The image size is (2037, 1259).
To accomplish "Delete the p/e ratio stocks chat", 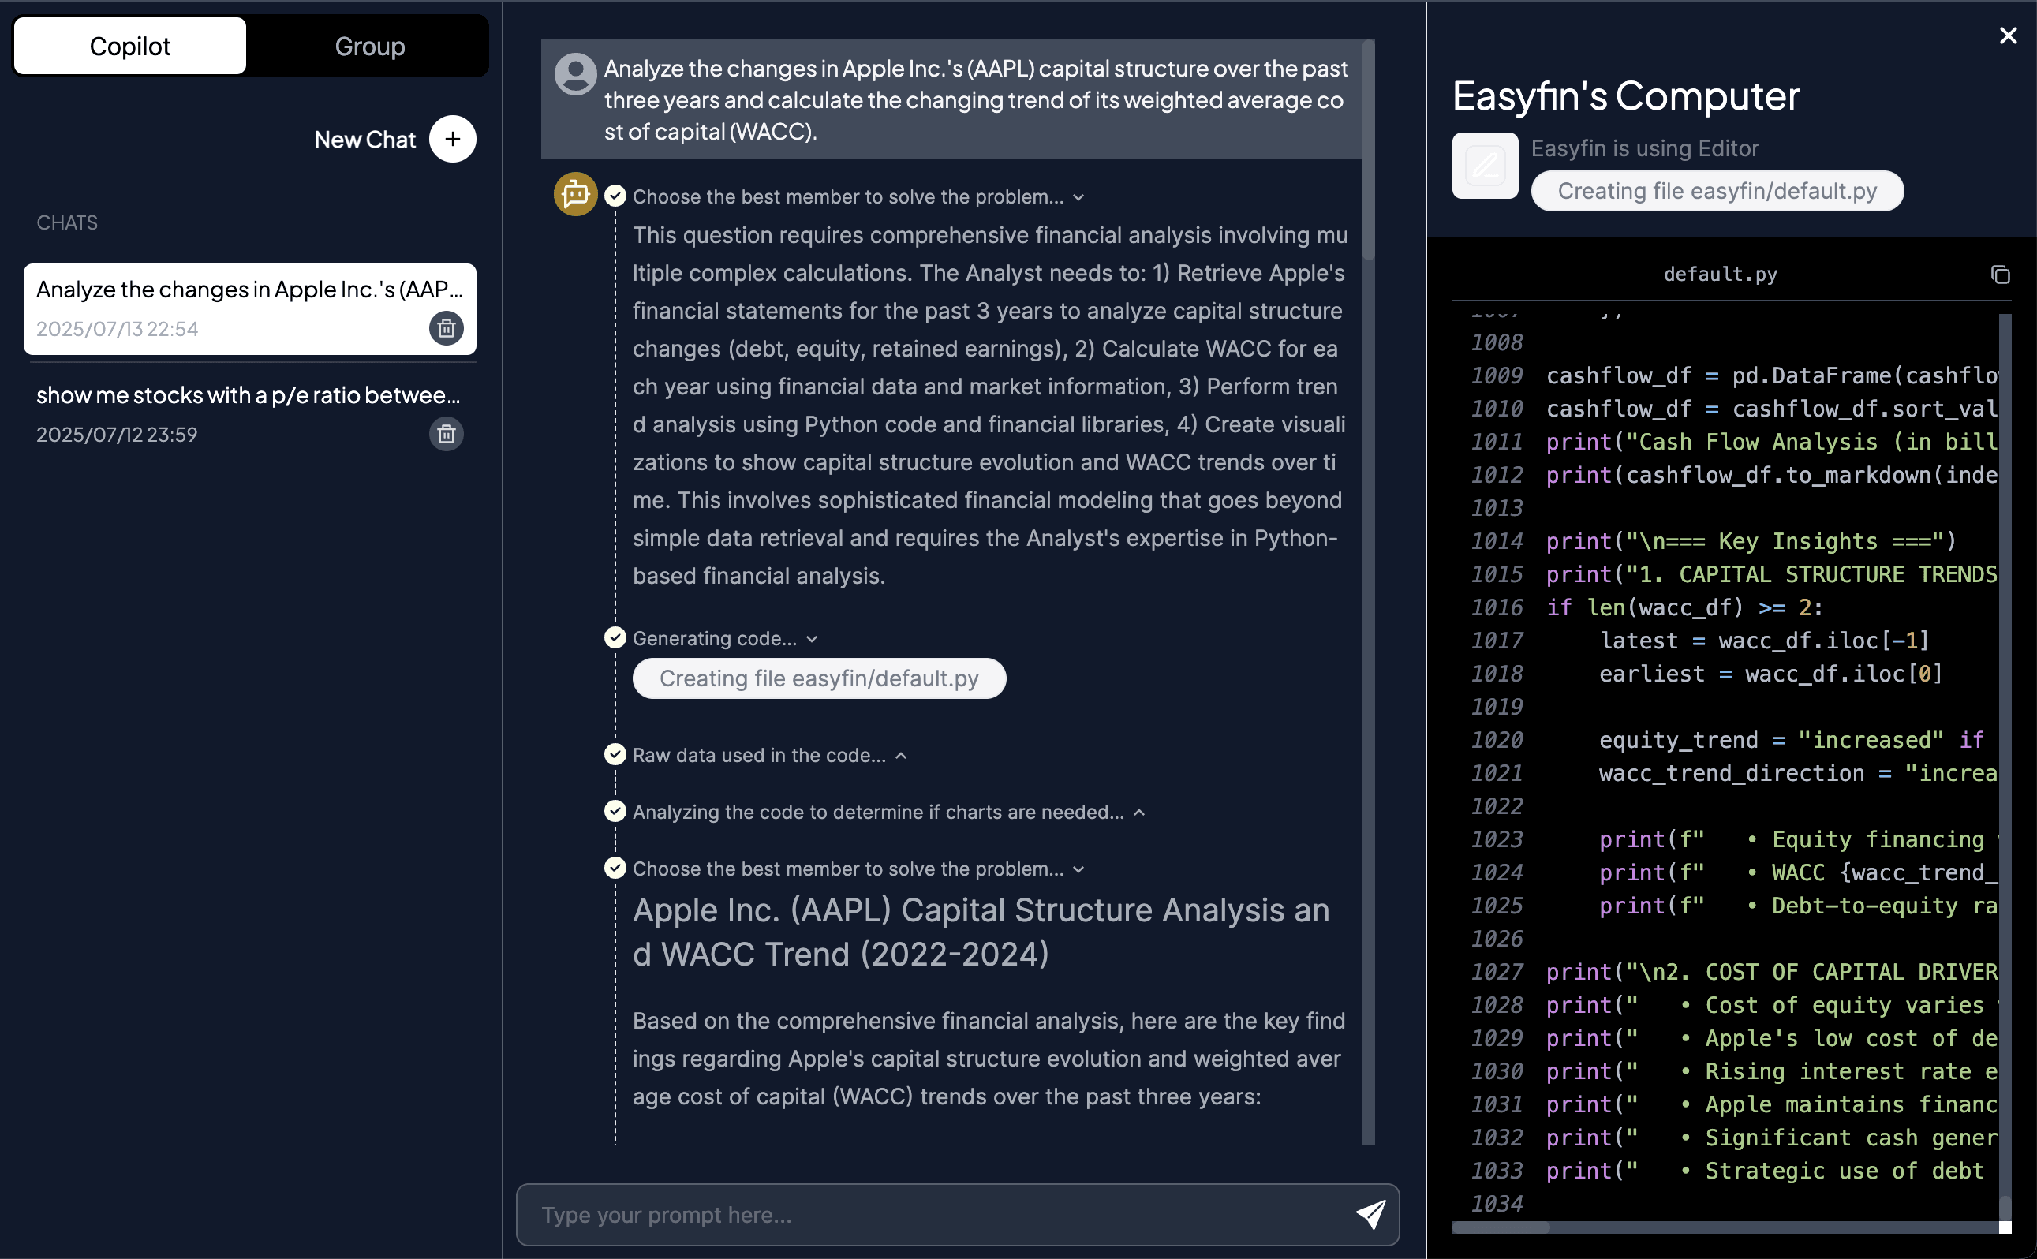I will (x=447, y=434).
